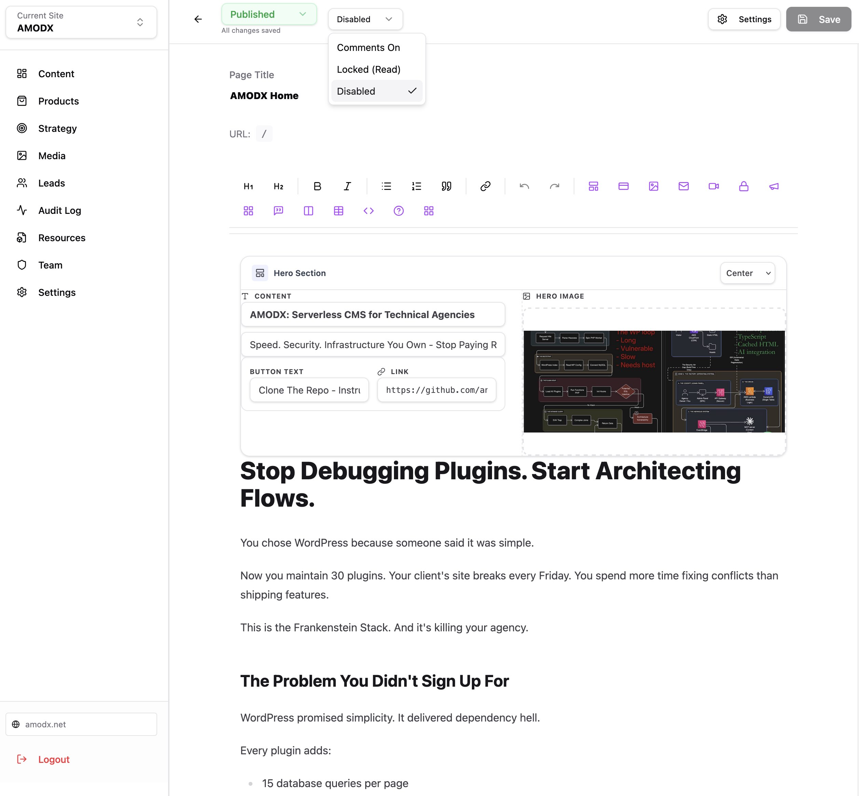Change the Hero Section alignment from Center

coord(747,273)
